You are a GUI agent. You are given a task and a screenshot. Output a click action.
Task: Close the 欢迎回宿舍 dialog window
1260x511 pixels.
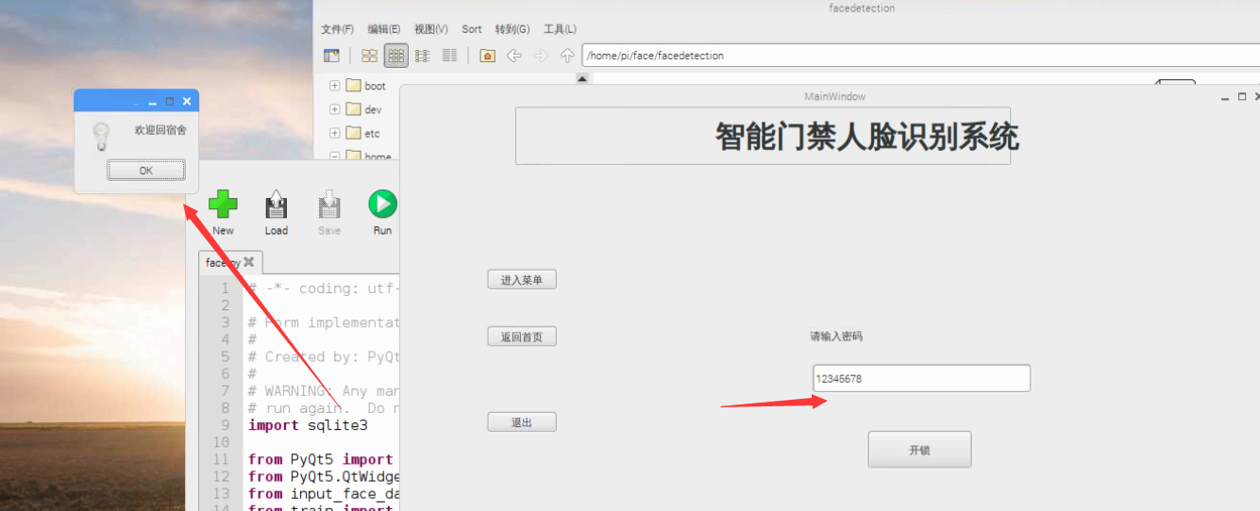(x=187, y=101)
